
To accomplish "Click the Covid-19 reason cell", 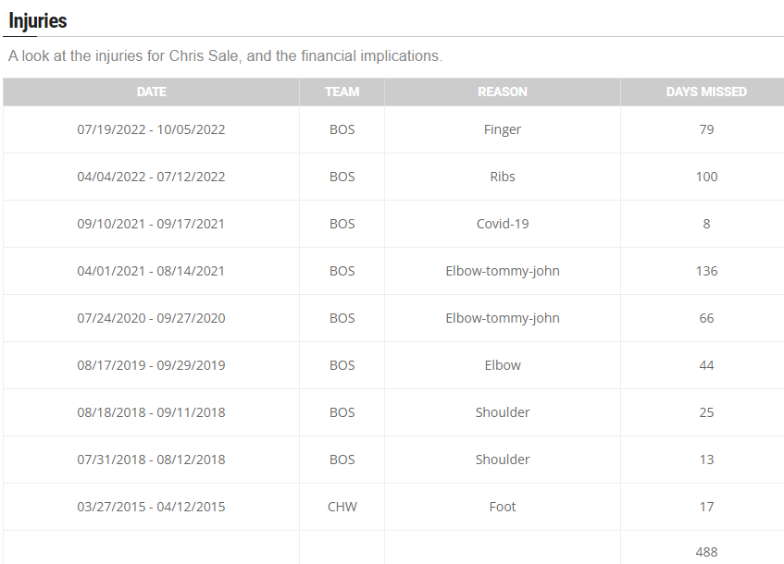I will tap(503, 224).
